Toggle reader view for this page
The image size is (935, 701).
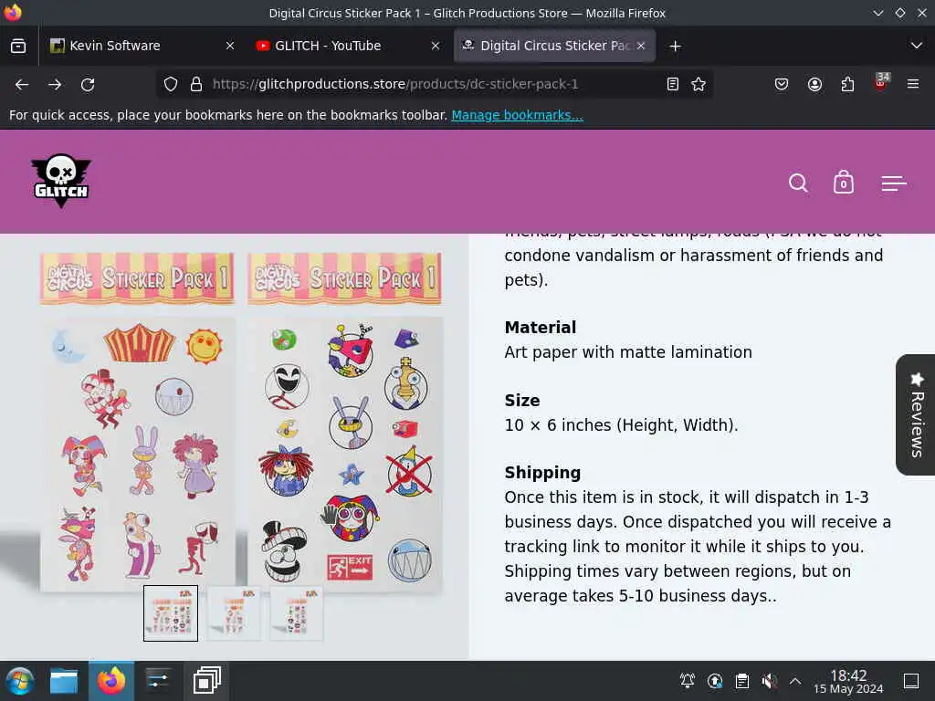tap(673, 84)
